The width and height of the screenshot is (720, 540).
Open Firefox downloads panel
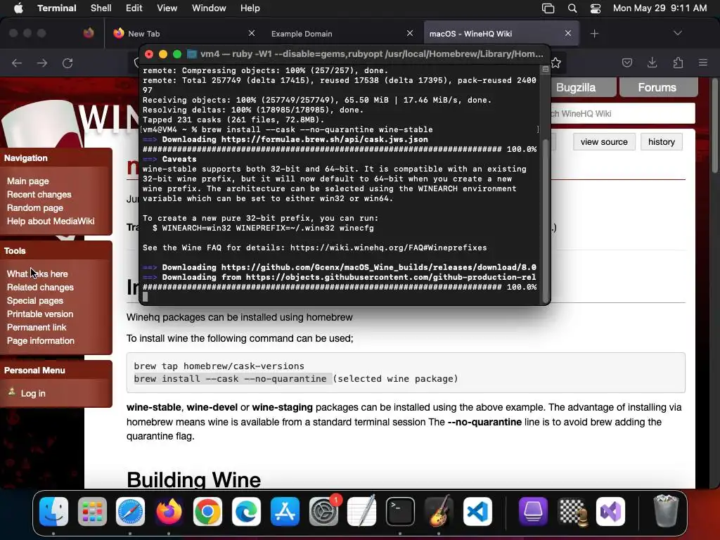(x=652, y=63)
